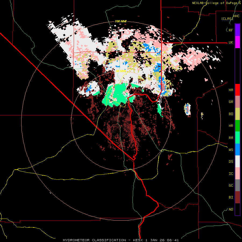Click the HA legend label
The image size is (242, 242).
coord(231,90)
